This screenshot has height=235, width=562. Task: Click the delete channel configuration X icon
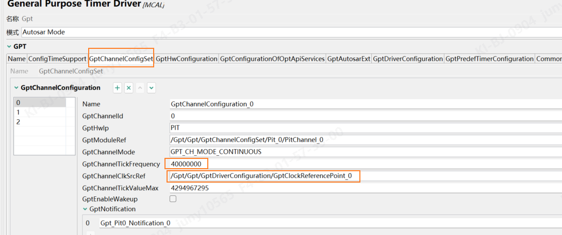[129, 88]
